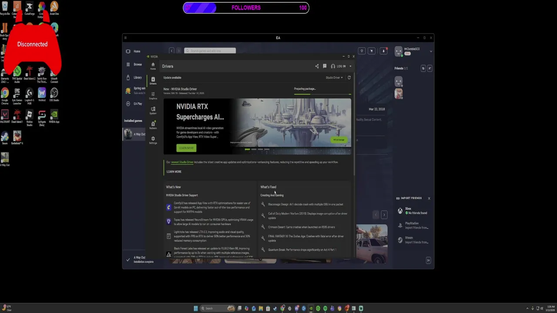Open EA notifications bell
This screenshot has height=313, width=557.
[383, 51]
